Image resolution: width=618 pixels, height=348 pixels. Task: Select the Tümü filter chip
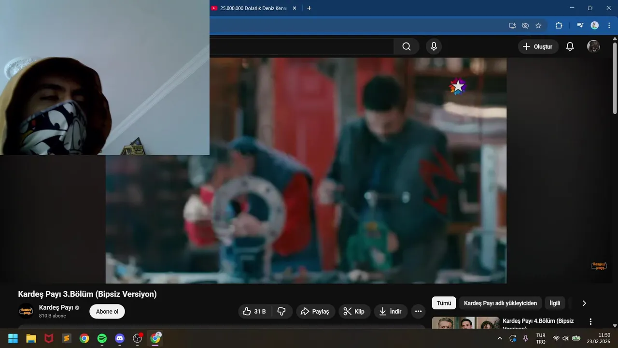[444, 303]
